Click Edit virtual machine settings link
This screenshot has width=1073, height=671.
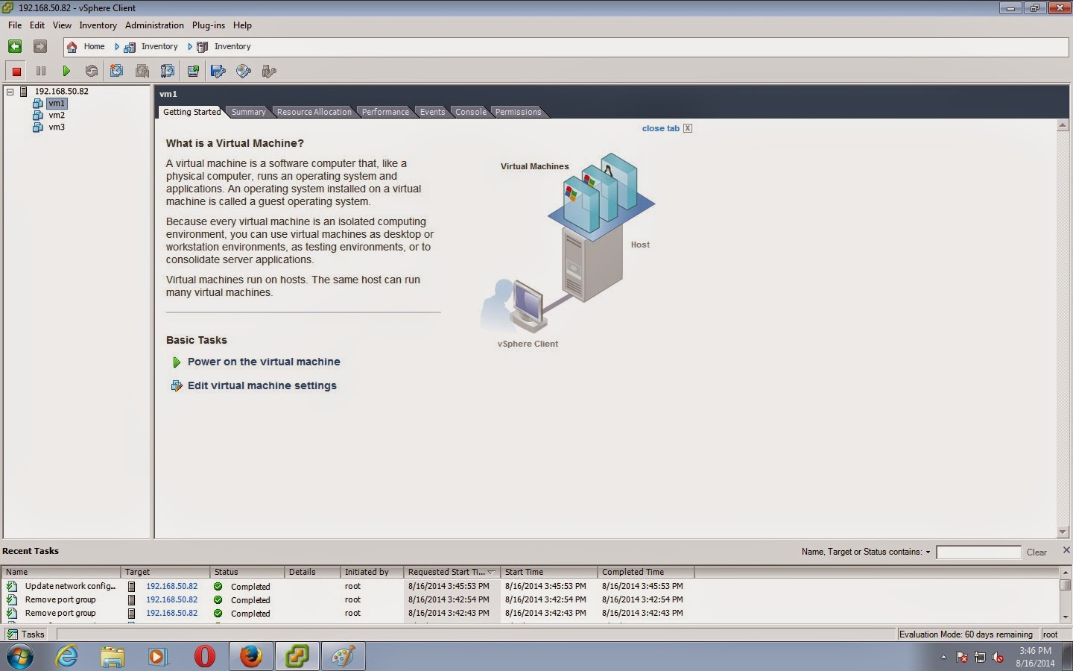[x=262, y=386]
